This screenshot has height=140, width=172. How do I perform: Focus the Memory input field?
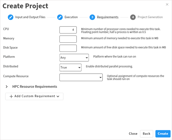(x=68, y=39)
